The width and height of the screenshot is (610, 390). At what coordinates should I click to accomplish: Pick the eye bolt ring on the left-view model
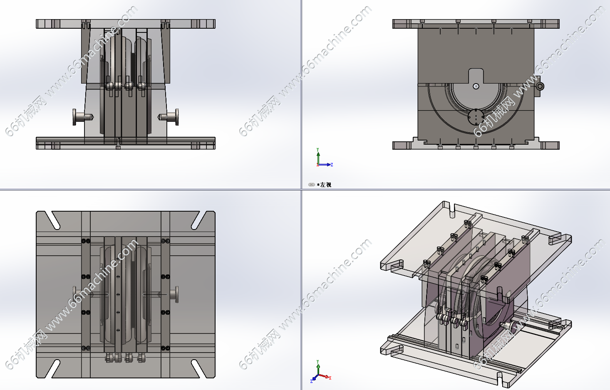pos(540,86)
